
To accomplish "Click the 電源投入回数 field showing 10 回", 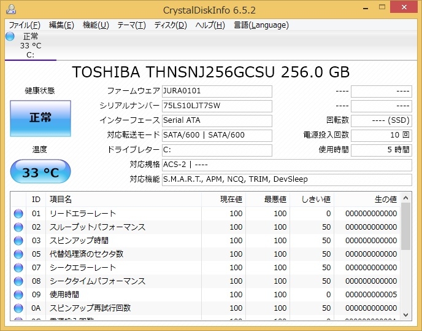I will coord(382,135).
